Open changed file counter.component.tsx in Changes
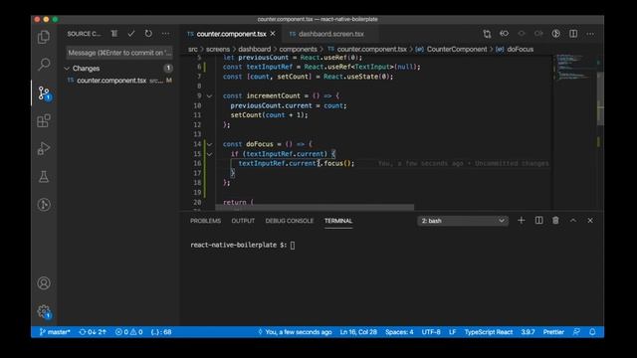637x358 pixels. click(119, 81)
